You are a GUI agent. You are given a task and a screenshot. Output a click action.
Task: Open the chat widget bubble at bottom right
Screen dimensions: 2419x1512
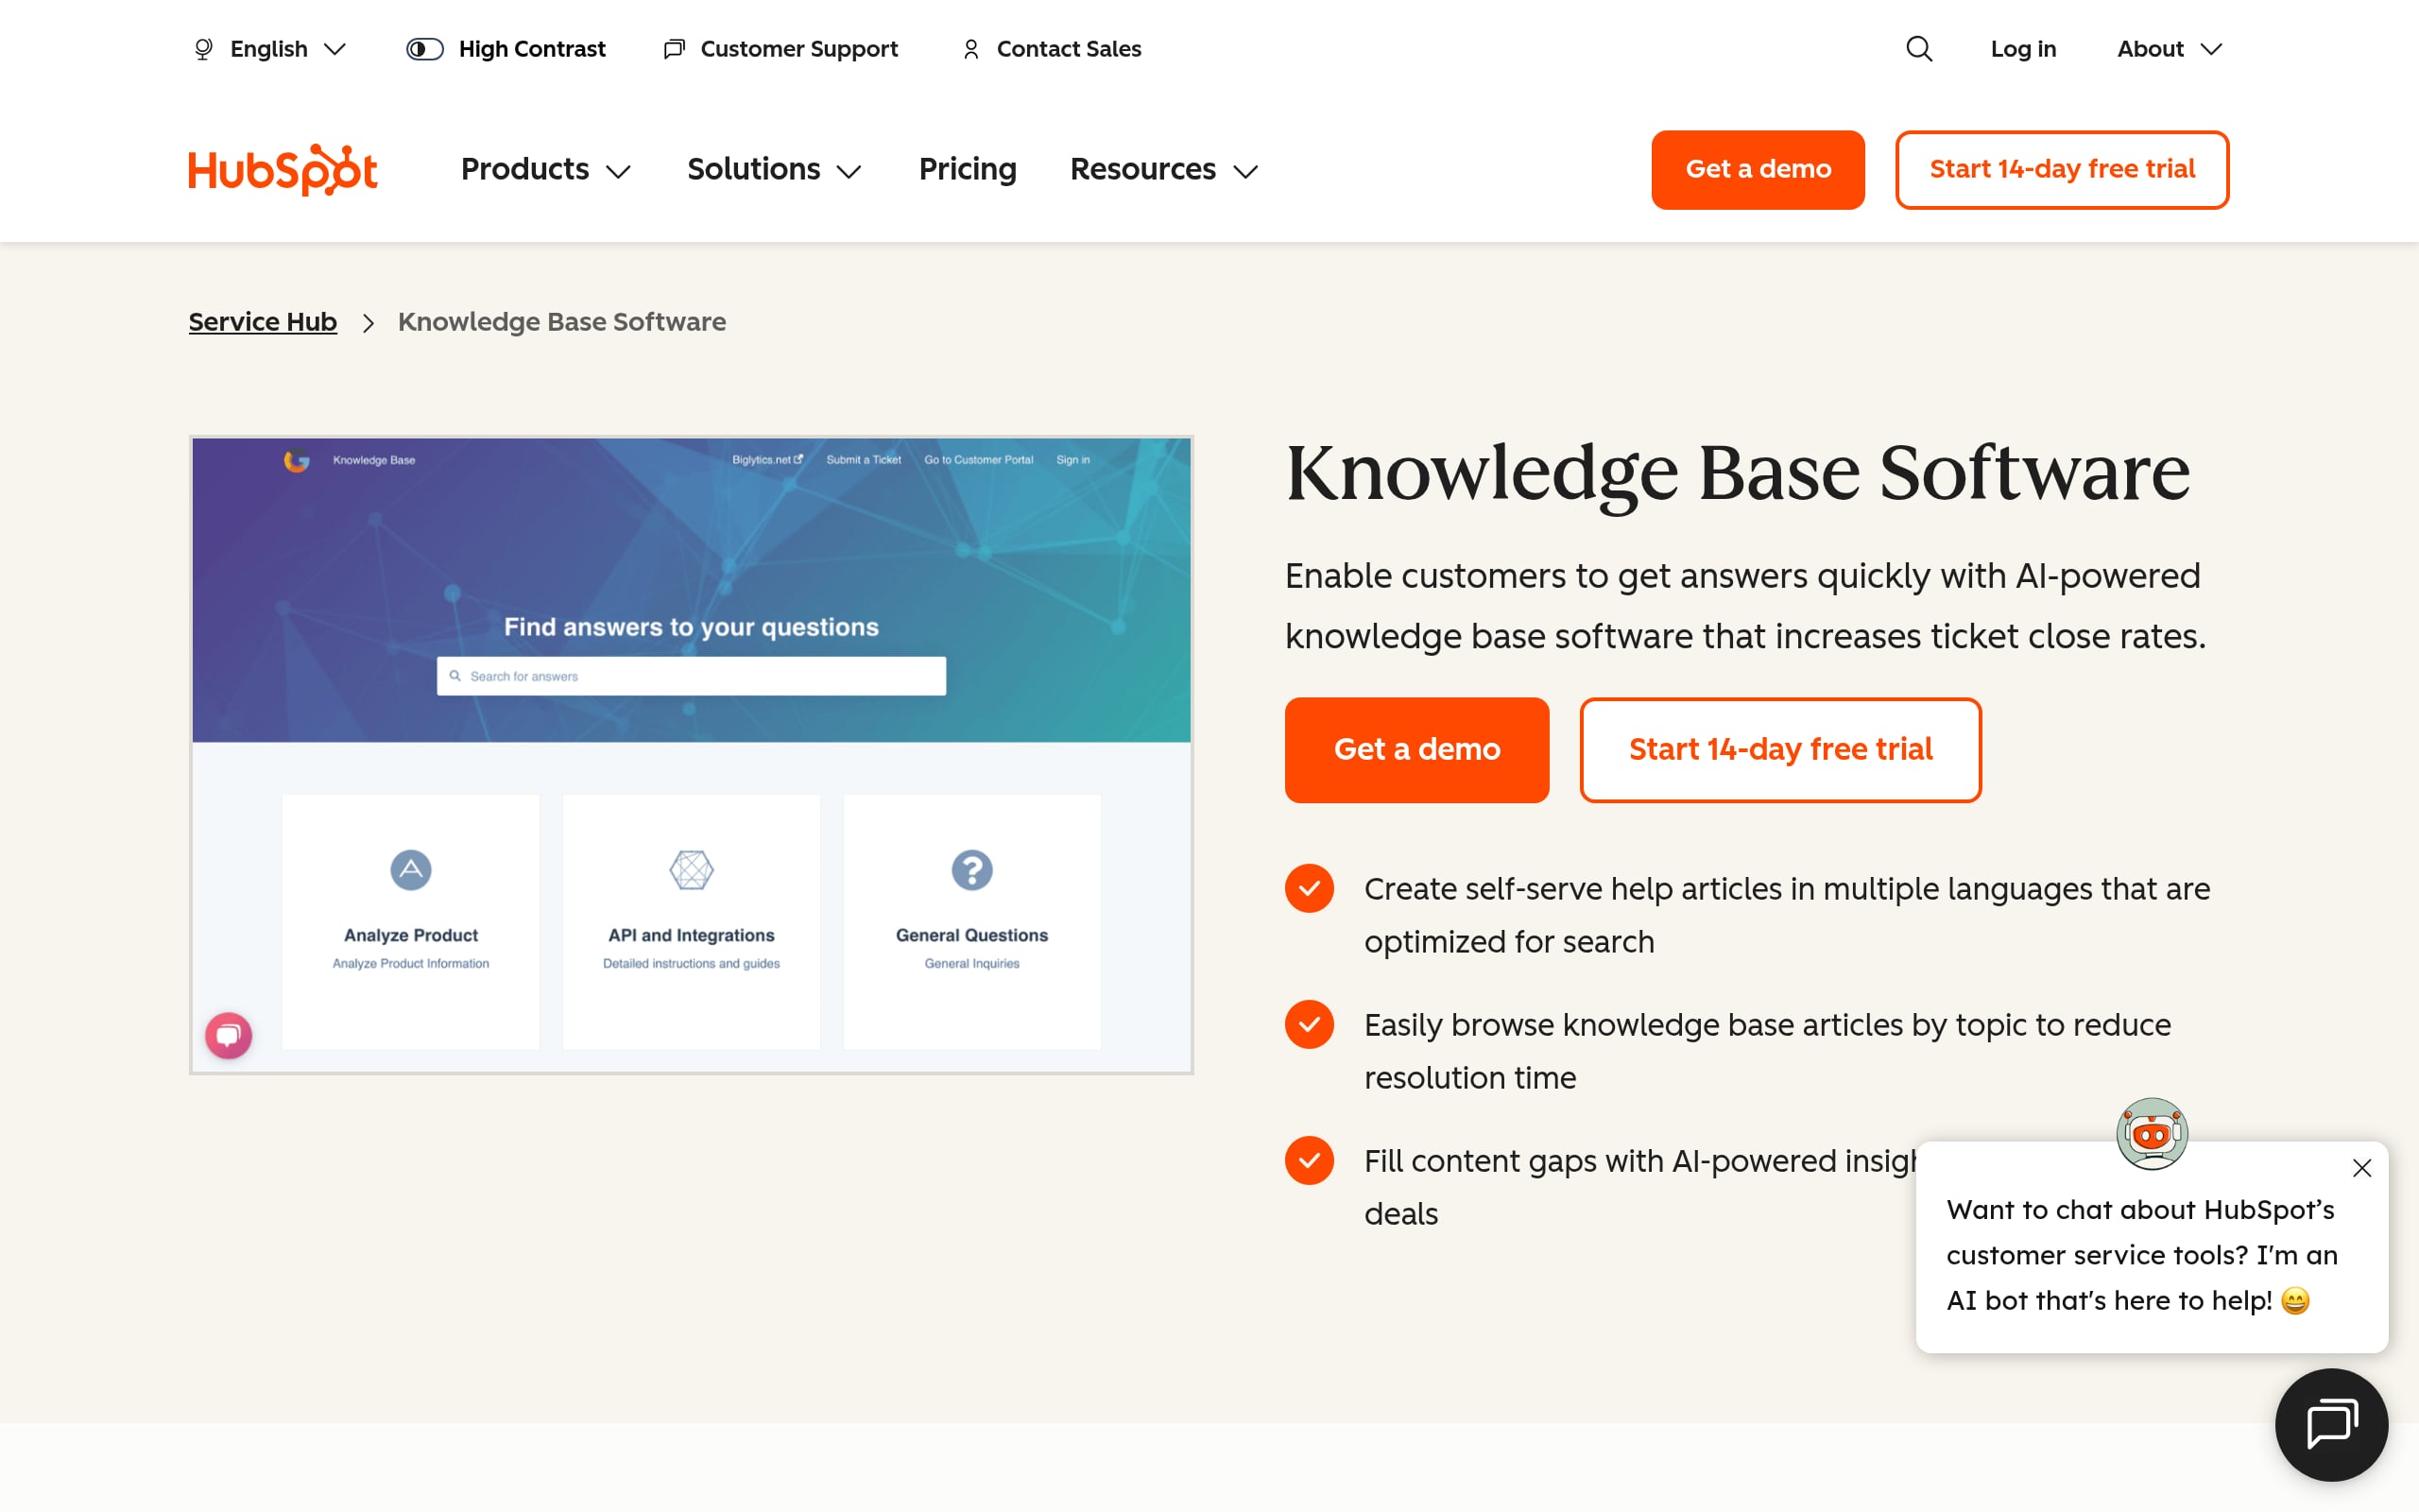tap(2330, 1424)
